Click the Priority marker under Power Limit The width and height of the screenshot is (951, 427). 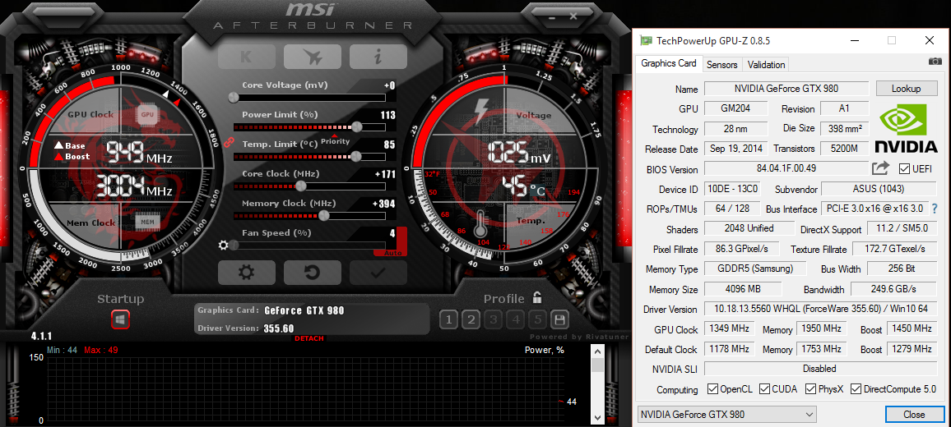point(336,141)
